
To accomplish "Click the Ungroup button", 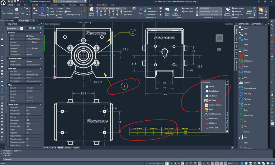I will [x=236, y=11].
